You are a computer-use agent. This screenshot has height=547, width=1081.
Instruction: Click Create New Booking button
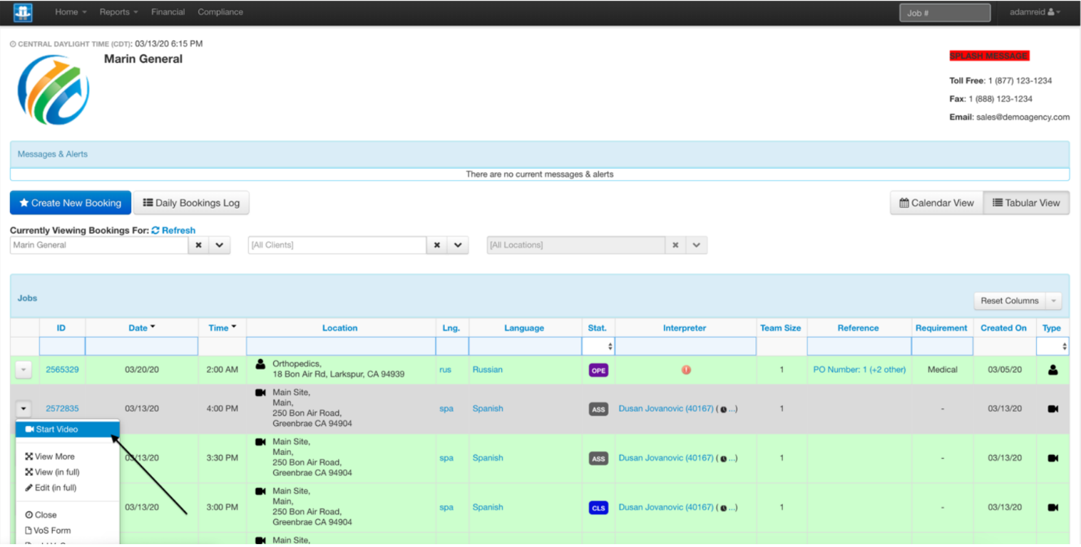click(x=70, y=203)
